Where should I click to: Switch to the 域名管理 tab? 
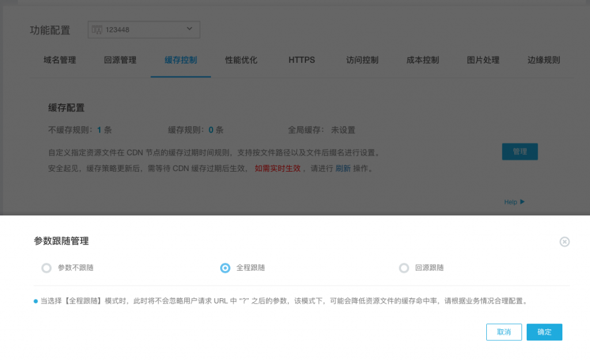59,60
